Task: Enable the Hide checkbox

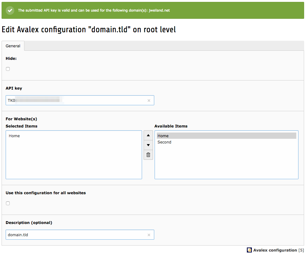Action: 8,69
